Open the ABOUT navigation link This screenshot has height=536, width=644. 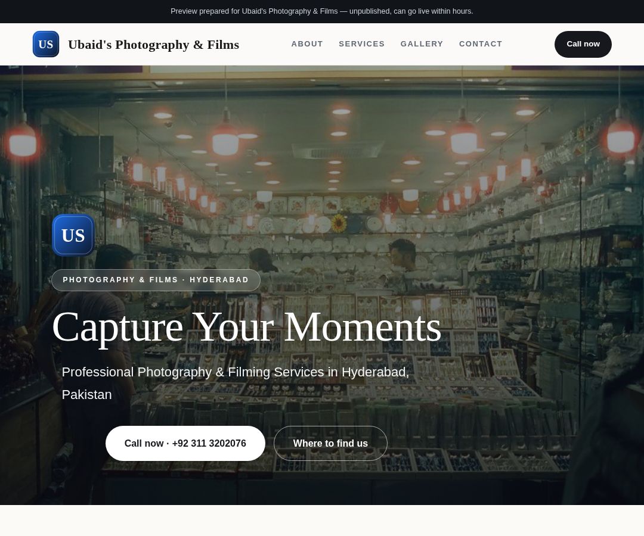point(307,44)
